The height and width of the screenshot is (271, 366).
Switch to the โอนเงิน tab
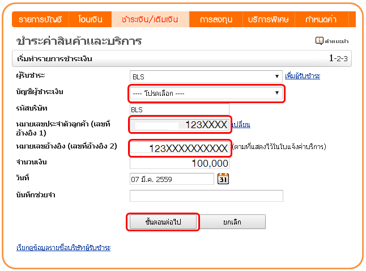pyautogui.click(x=90, y=19)
